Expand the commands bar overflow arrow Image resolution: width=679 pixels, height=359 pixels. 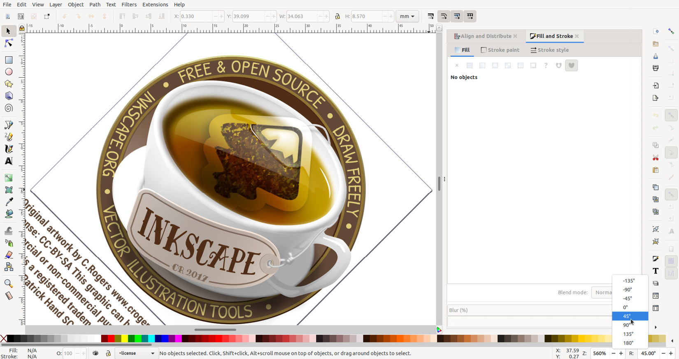tap(656, 327)
